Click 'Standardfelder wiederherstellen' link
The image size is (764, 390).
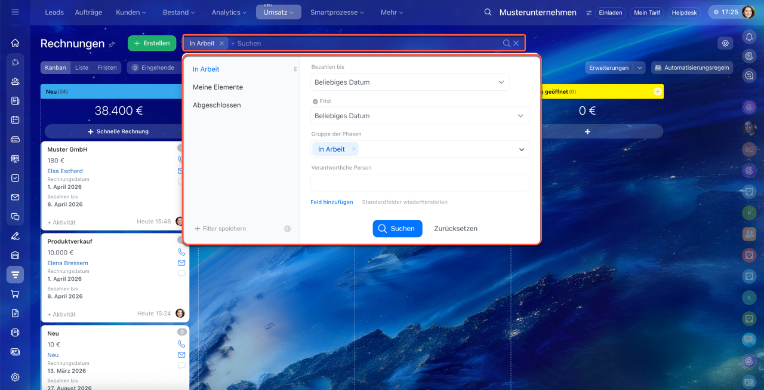[405, 202]
